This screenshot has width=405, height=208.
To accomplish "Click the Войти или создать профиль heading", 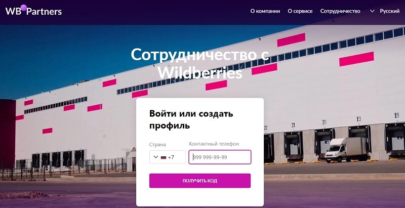I will tap(191, 119).
